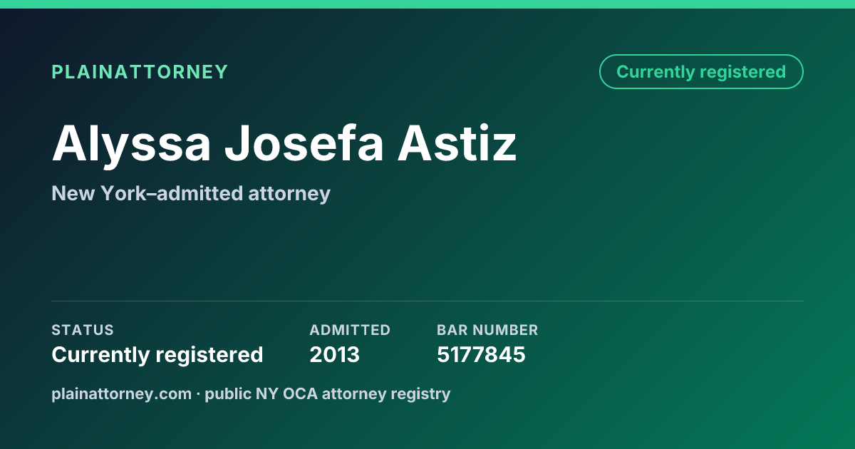
Task: Click the word Astiz in the name
Action: [x=457, y=145]
